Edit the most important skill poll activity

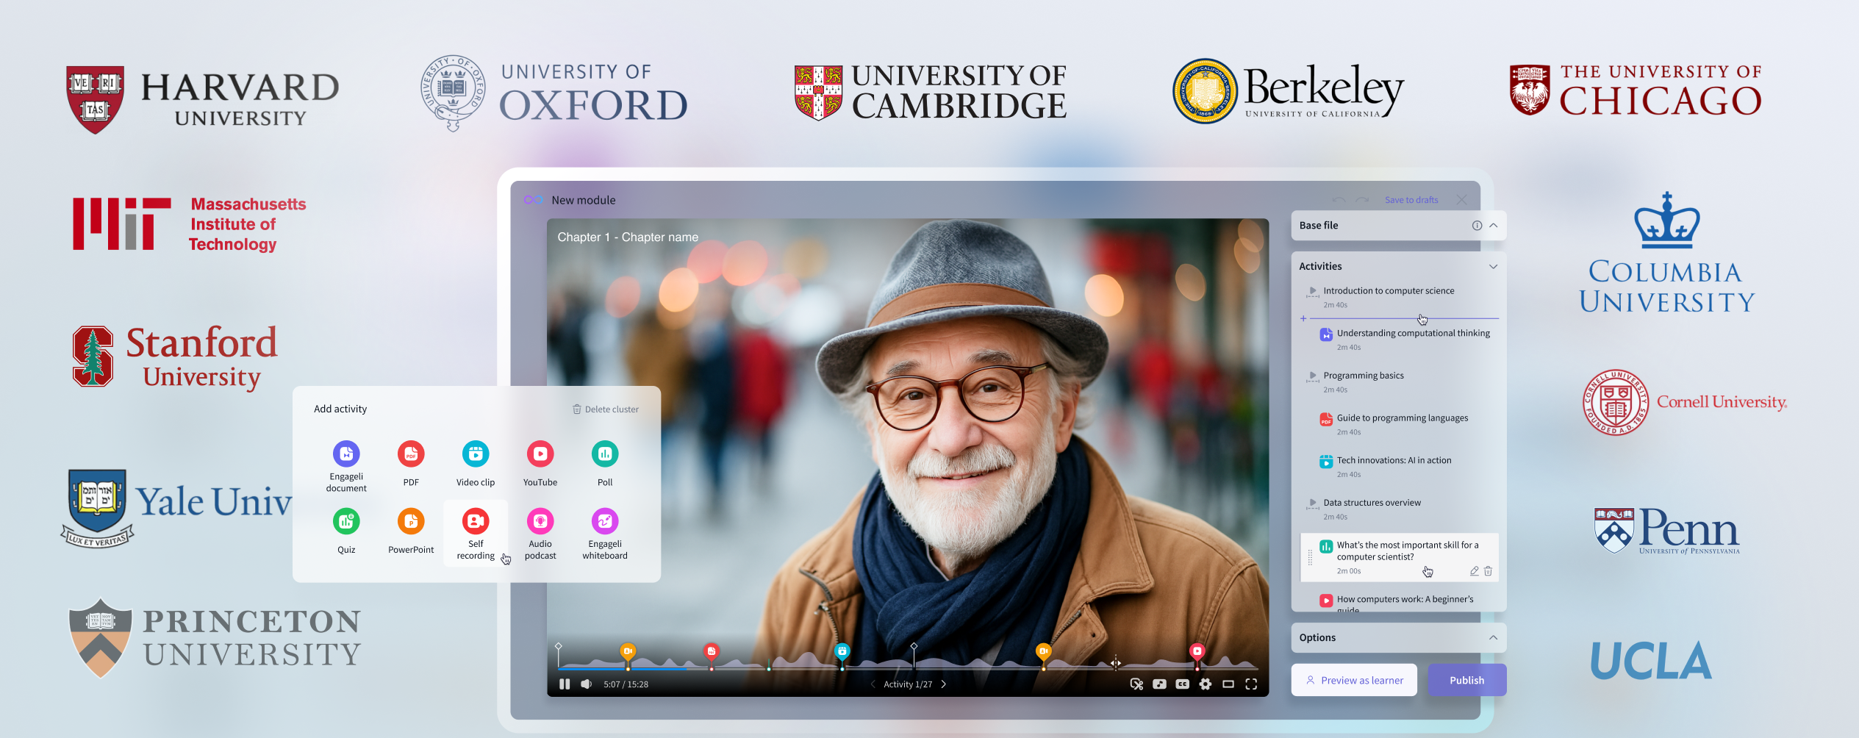[1474, 571]
